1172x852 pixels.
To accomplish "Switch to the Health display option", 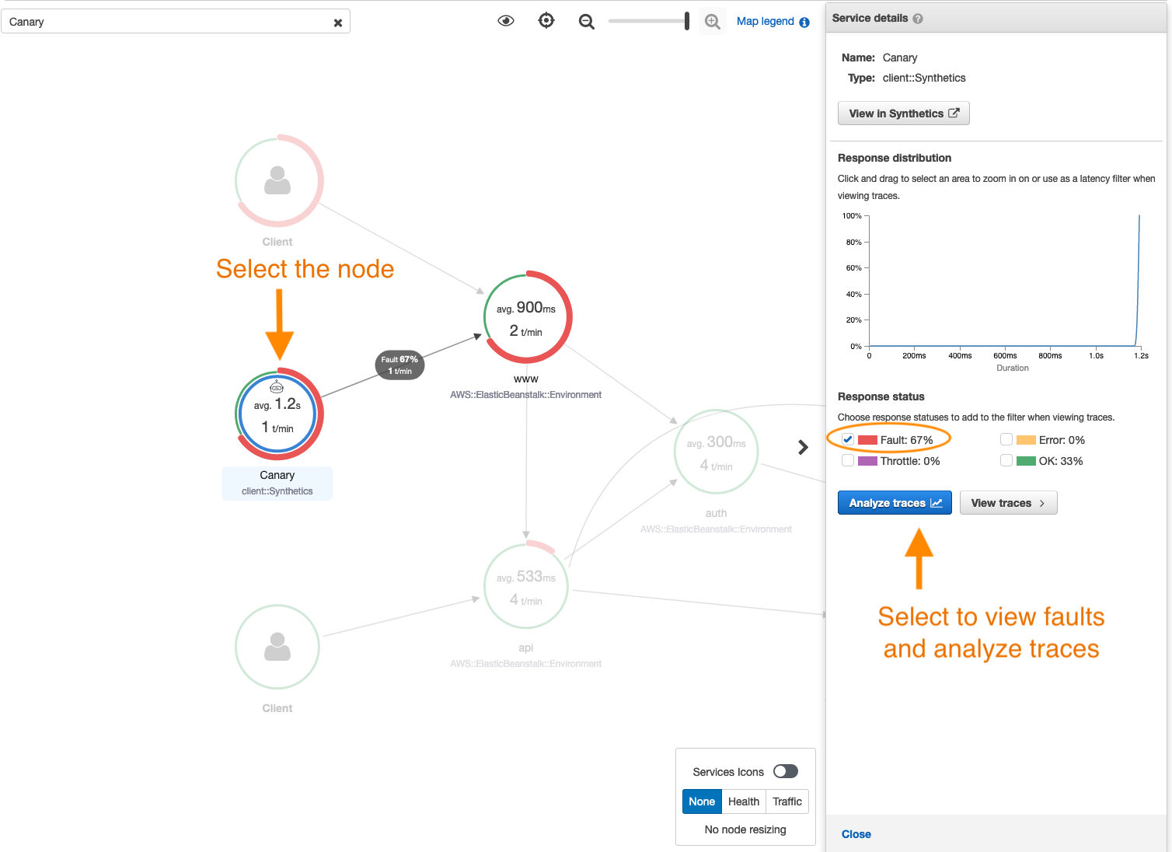I will pyautogui.click(x=743, y=801).
